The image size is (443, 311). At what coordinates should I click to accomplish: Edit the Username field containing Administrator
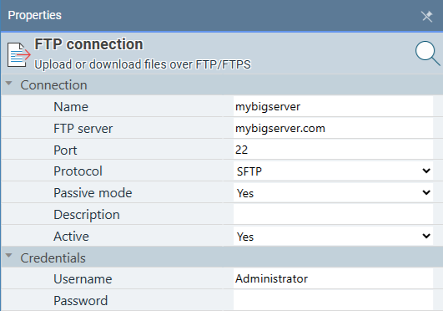[333, 278]
